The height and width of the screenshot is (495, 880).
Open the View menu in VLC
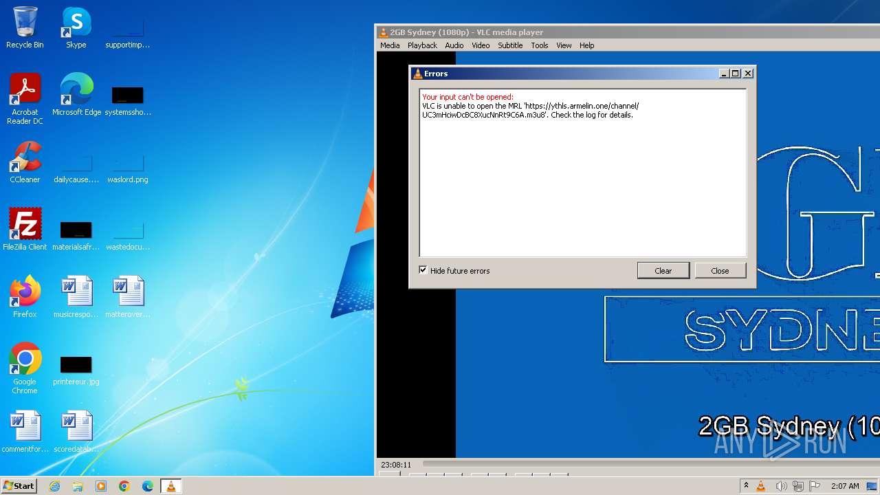click(564, 45)
